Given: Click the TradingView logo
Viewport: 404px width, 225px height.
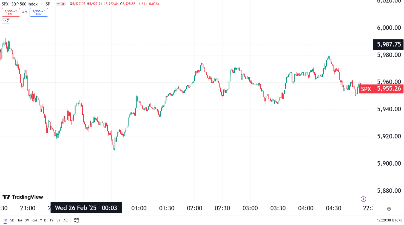Looking at the screenshot, I should 23,197.
